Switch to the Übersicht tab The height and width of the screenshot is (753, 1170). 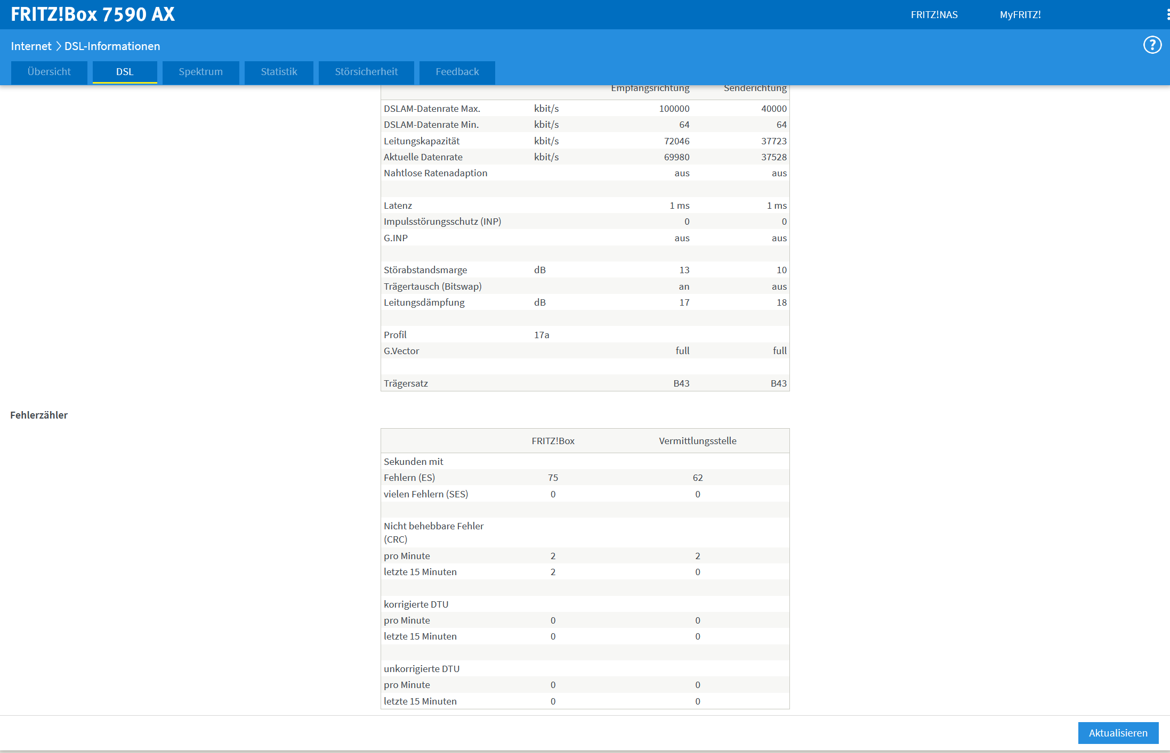[x=49, y=72]
